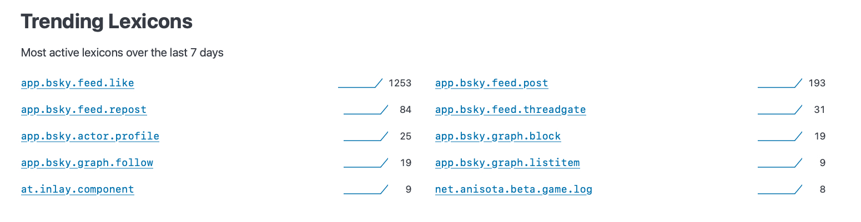Viewport: 861px width, 222px height.
Task: Open the app.bsky.feed.repost lexicon link
Action: 84,110
